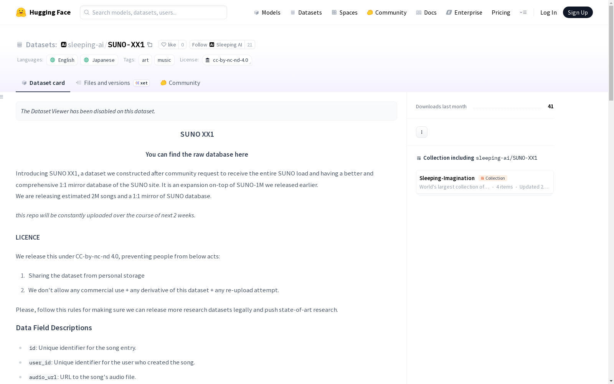Click the Datasets label in breadcrumb

pos(41,45)
